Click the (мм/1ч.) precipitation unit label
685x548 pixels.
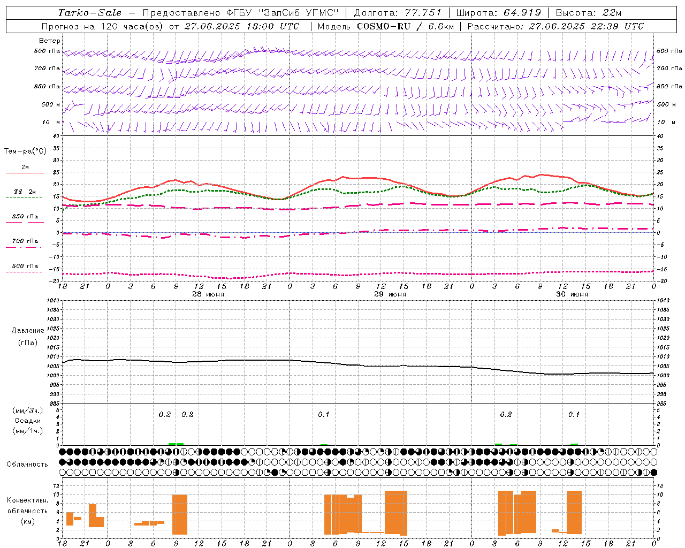[28, 431]
